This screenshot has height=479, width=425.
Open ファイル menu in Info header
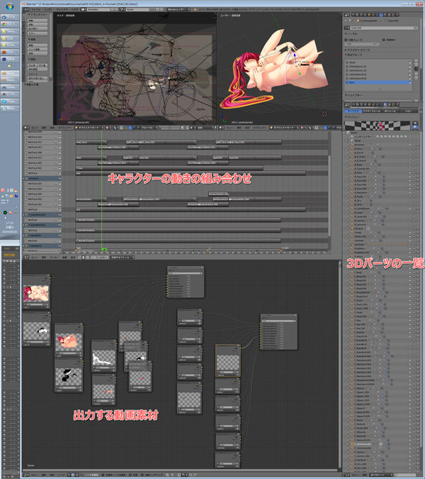click(x=35, y=9)
